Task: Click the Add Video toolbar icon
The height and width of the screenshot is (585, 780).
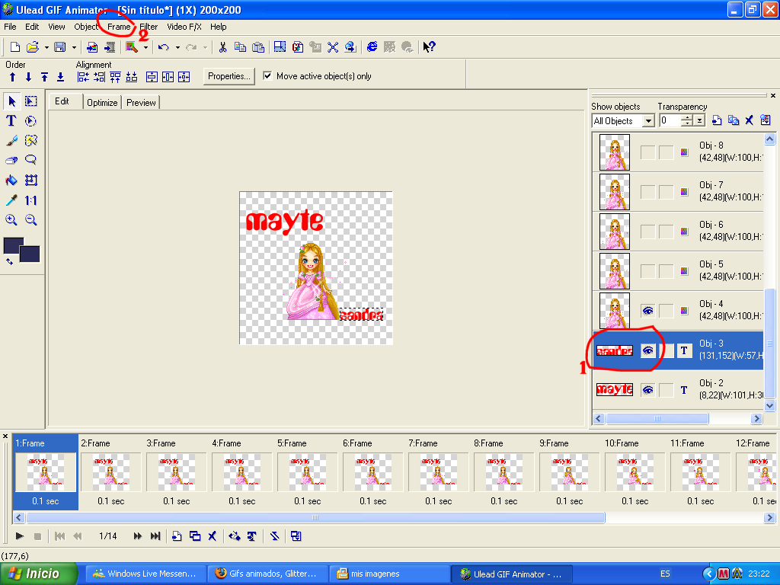Action: tap(110, 47)
